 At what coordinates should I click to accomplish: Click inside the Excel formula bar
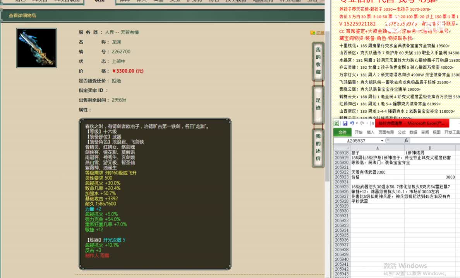tap(435, 141)
